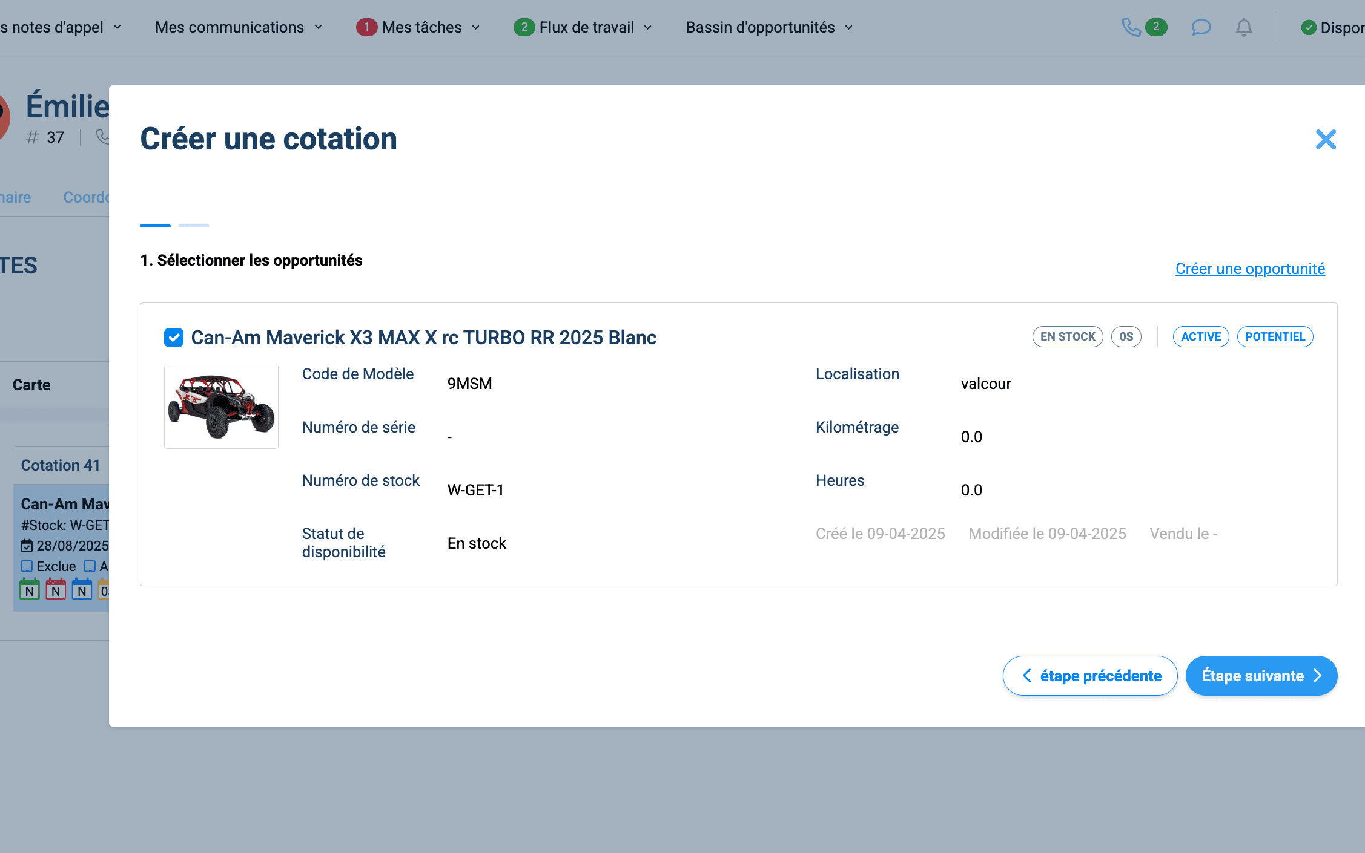Click the red N calendar icon
The image size is (1365, 853).
56,589
